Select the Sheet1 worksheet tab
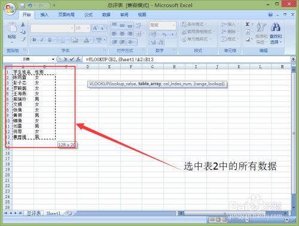 [53, 213]
